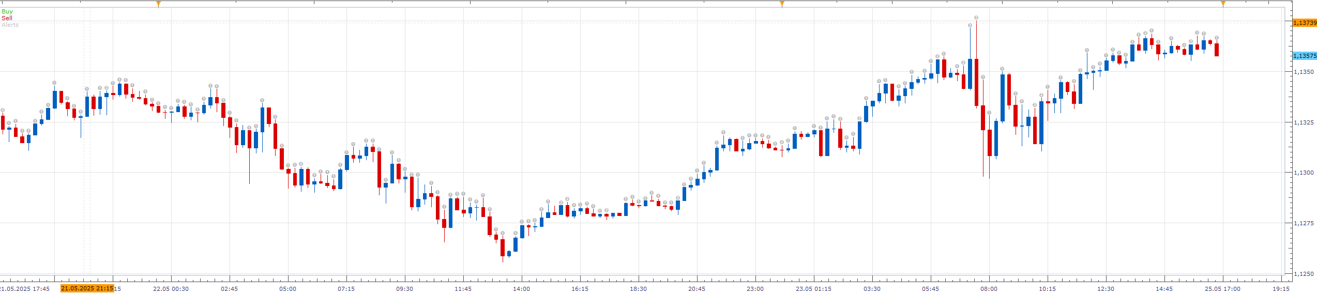Click the 08:00 time axis label
The width and height of the screenshot is (1317, 295).
(989, 289)
